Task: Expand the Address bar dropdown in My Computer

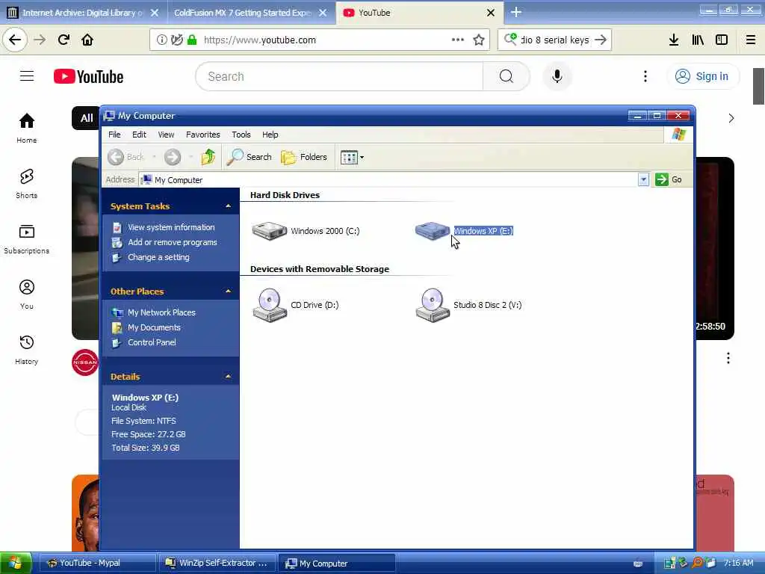Action: (643, 179)
